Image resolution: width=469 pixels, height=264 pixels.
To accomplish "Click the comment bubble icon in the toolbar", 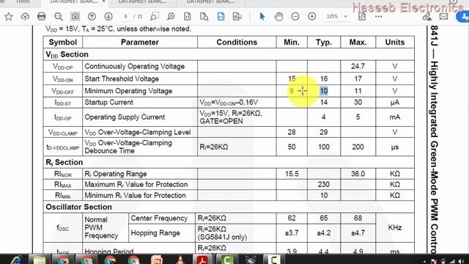I will tap(155, 16).
